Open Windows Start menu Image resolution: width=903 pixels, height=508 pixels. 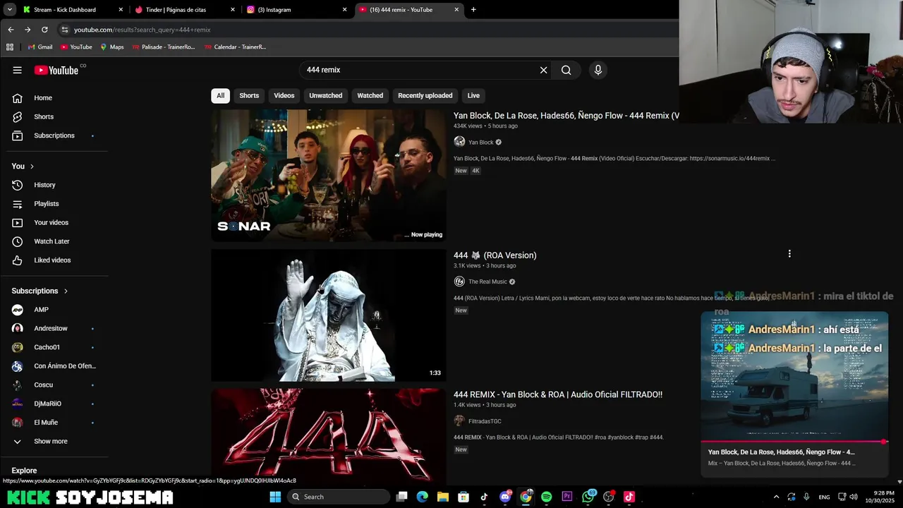click(275, 497)
